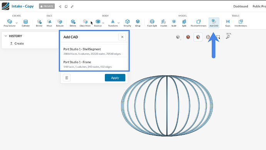Click the Add CAD toolbar button
The width and height of the screenshot is (266, 150).
214,23
